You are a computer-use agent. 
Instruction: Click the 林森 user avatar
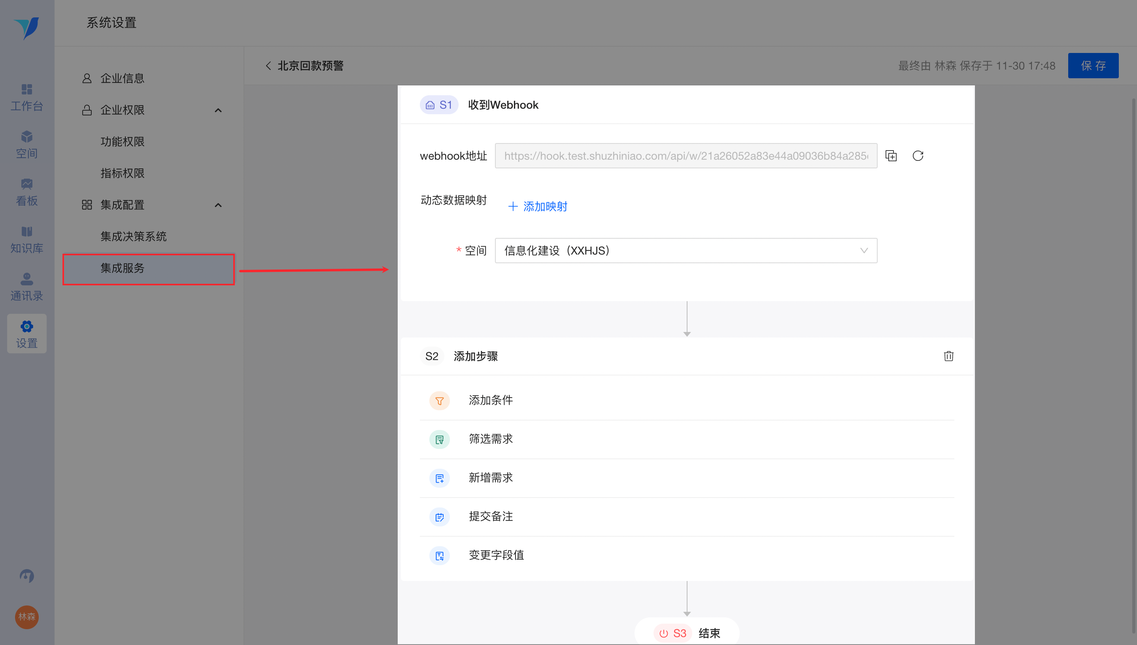(26, 617)
